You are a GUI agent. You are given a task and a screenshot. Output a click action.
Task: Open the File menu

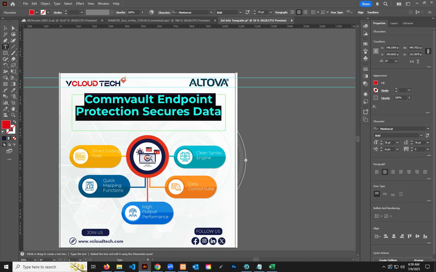(x=25, y=4)
